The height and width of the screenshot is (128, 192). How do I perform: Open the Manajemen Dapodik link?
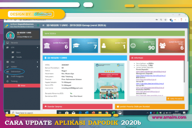tap(151, 75)
